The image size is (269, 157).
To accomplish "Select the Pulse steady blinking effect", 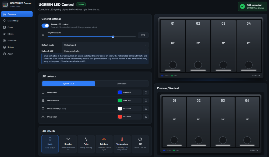I will tap(86, 144).
